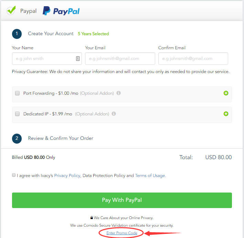Click the green checkmark next to Paypal
The width and height of the screenshot is (244, 238).
click(11, 10)
